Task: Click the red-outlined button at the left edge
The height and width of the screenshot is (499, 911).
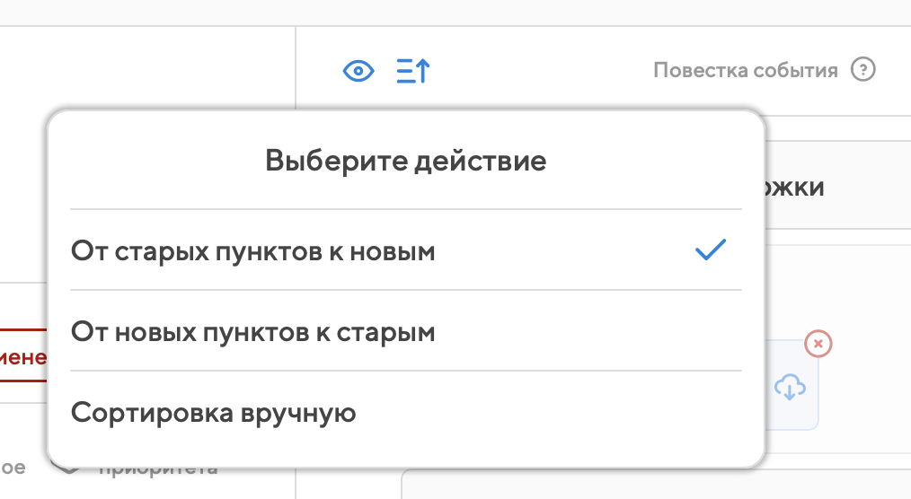Action: click(x=23, y=358)
